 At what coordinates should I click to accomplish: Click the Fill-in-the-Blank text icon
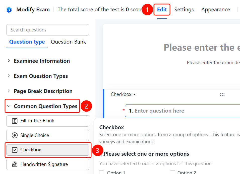[x=15, y=121]
